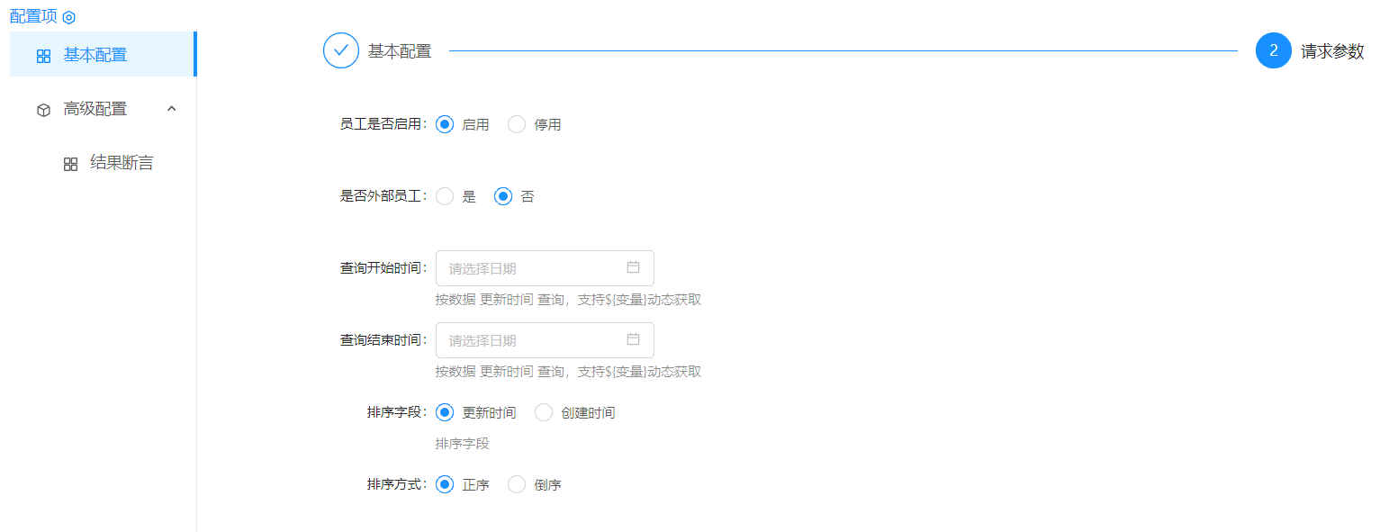The height and width of the screenshot is (532, 1389).
Task: Click the step 2 circle for 请求参数
Action: pyautogui.click(x=1273, y=51)
